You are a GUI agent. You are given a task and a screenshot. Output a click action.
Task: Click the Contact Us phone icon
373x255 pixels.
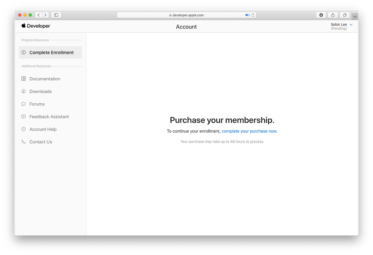pos(24,142)
